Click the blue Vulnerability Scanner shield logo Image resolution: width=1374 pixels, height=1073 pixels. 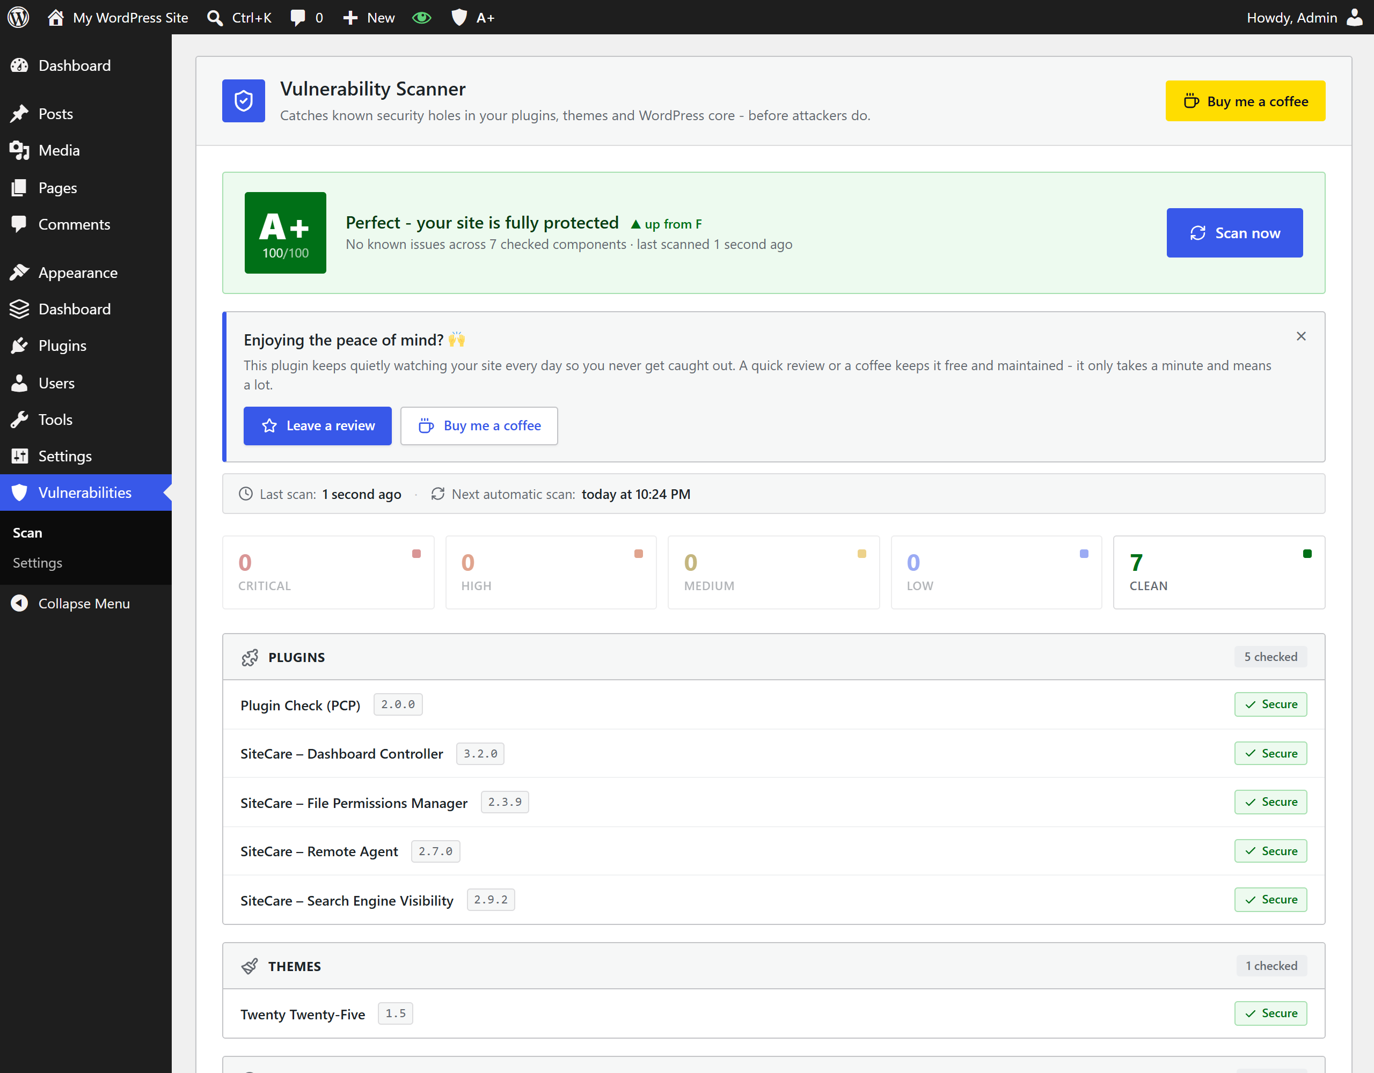[x=244, y=101]
